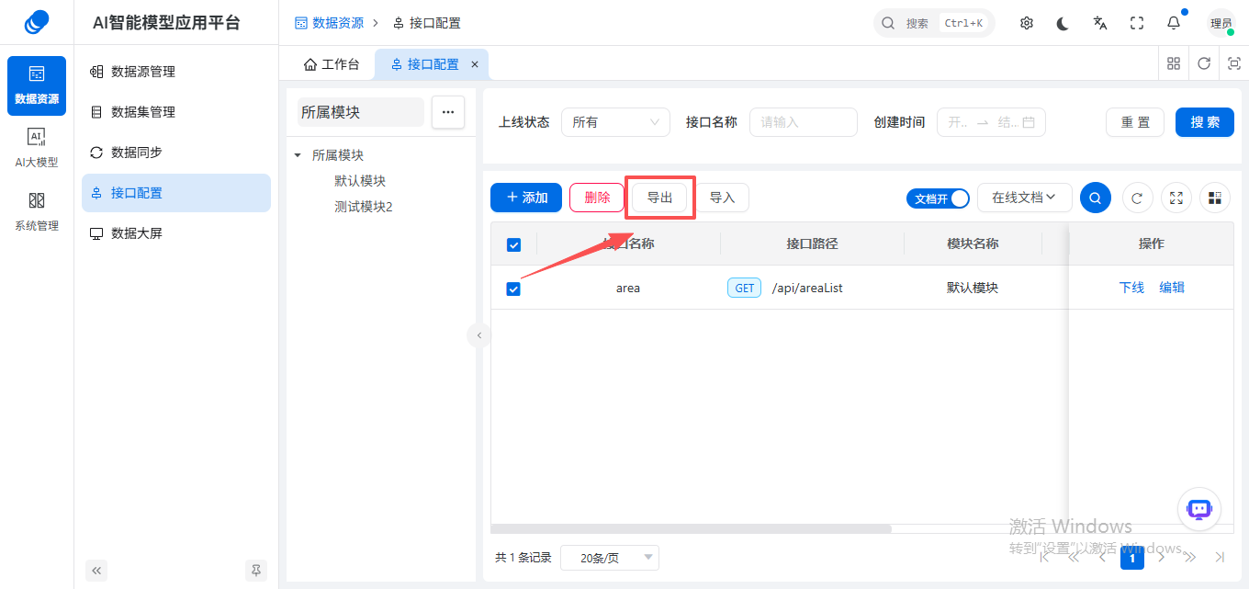Click the blue table search icon
Screen dimensions: 1249x589
tap(1095, 198)
